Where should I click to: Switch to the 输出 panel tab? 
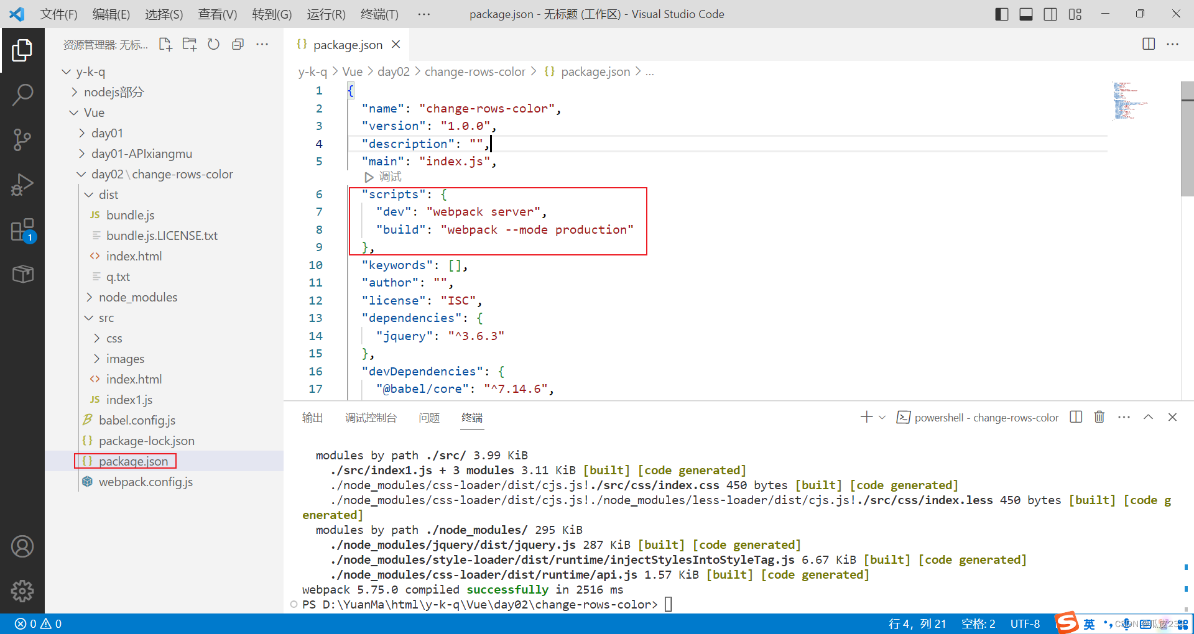(313, 418)
